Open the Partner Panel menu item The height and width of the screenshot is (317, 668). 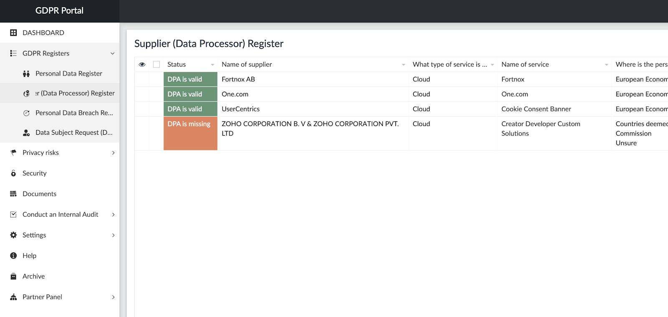42,297
